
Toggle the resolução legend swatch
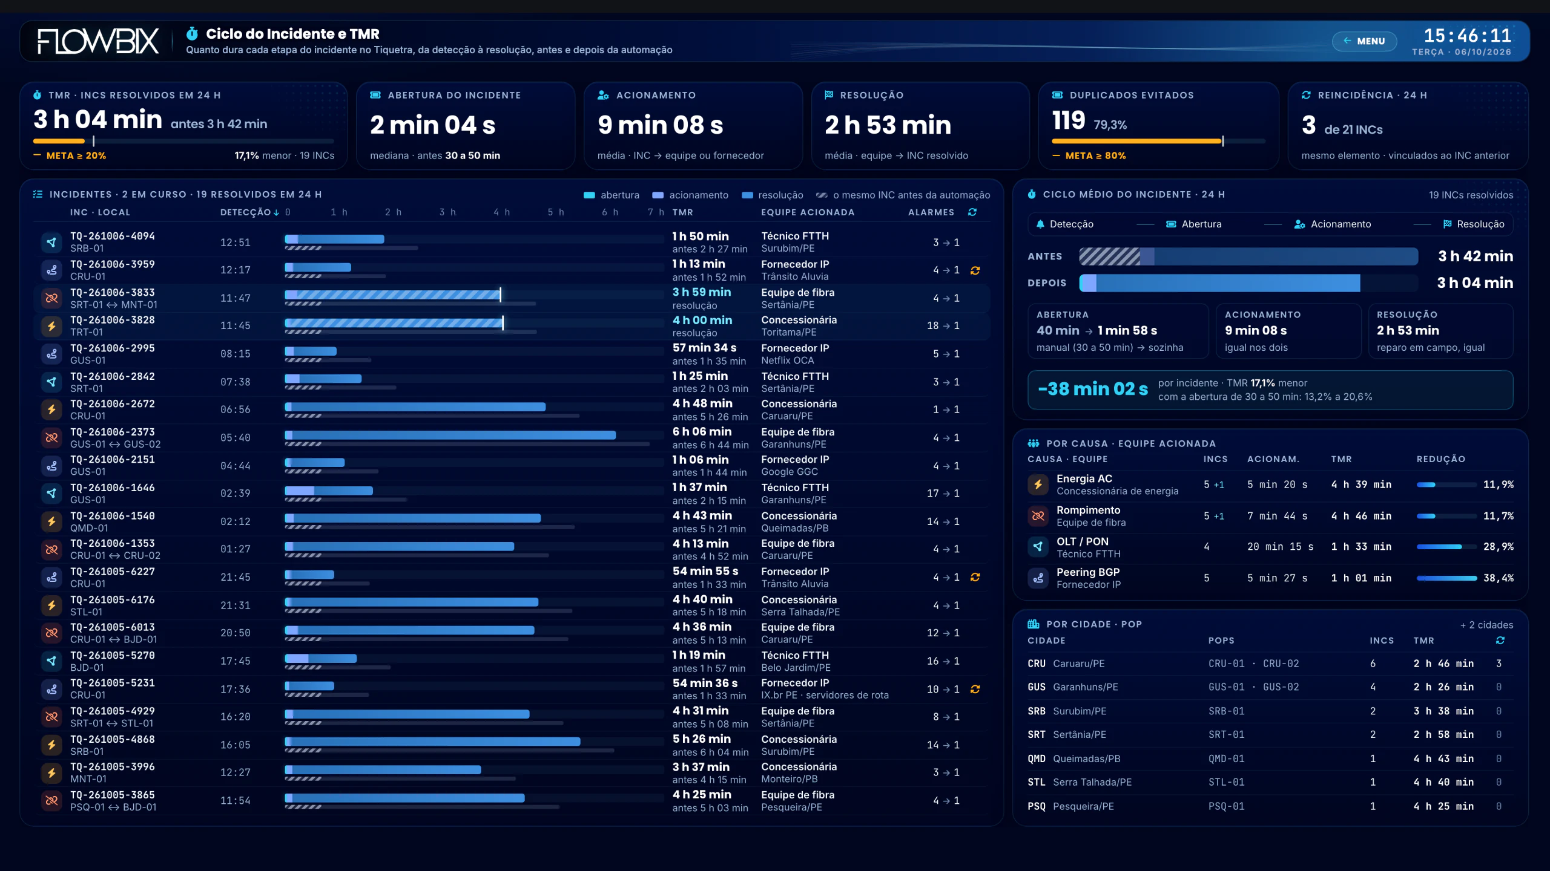[747, 195]
